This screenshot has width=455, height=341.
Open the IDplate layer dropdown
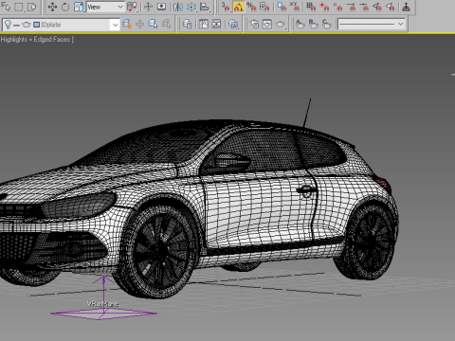[x=115, y=25]
